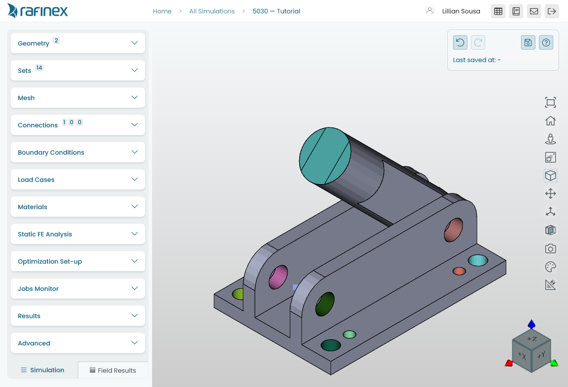Open the Jobs Monitor chevron
The height and width of the screenshot is (387, 568).
(x=135, y=288)
